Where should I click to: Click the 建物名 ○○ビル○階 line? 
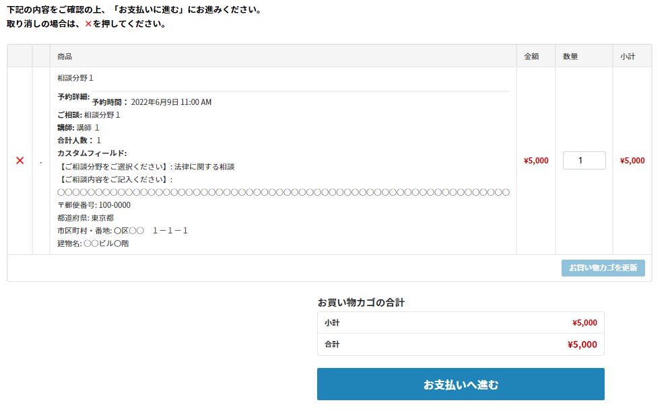click(x=93, y=244)
